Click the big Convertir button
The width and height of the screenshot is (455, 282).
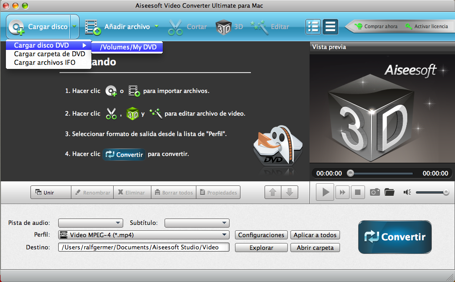click(x=395, y=237)
